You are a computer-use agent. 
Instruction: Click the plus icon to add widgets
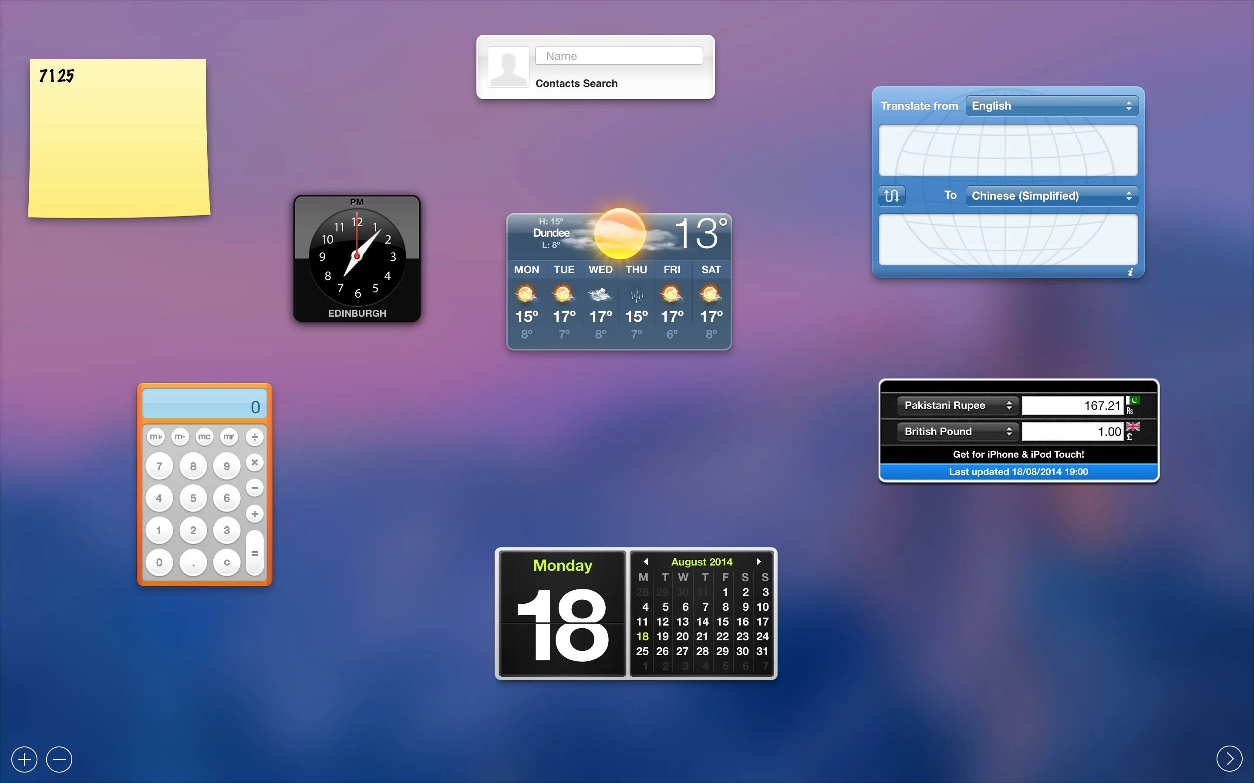tap(24, 759)
